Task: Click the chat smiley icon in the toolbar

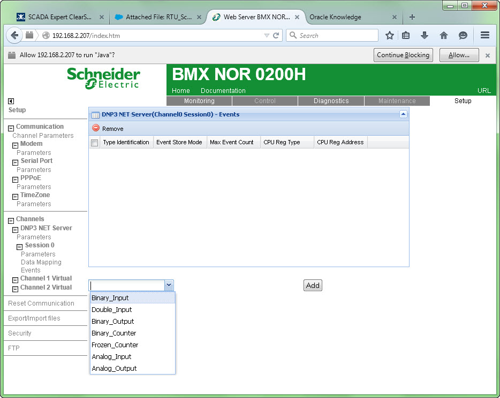Action: tap(463, 35)
